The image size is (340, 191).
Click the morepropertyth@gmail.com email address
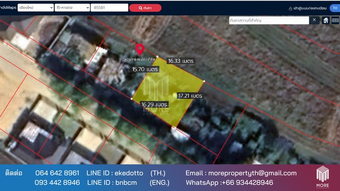[x=252, y=173]
